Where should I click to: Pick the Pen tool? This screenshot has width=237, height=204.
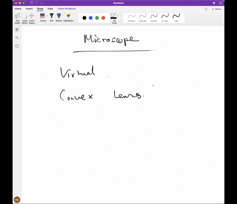(x=51, y=17)
